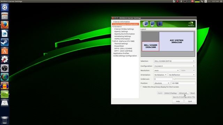Open LibreOffice Writer dock icon
Viewport: 223px width, 125px height.
[x=5, y=33]
